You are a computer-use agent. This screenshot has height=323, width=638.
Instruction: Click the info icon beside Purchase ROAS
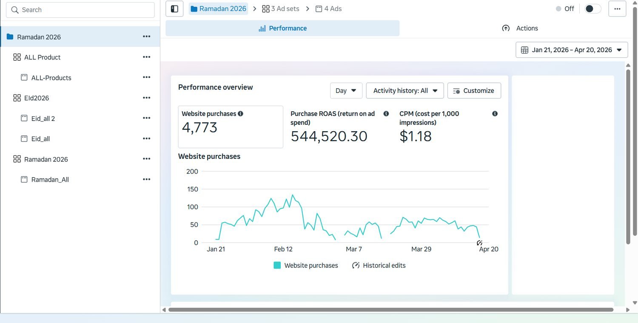pos(386,114)
